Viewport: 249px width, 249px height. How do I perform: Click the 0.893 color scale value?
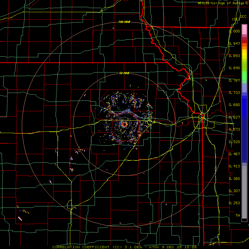pyautogui.click(x=234, y=56)
